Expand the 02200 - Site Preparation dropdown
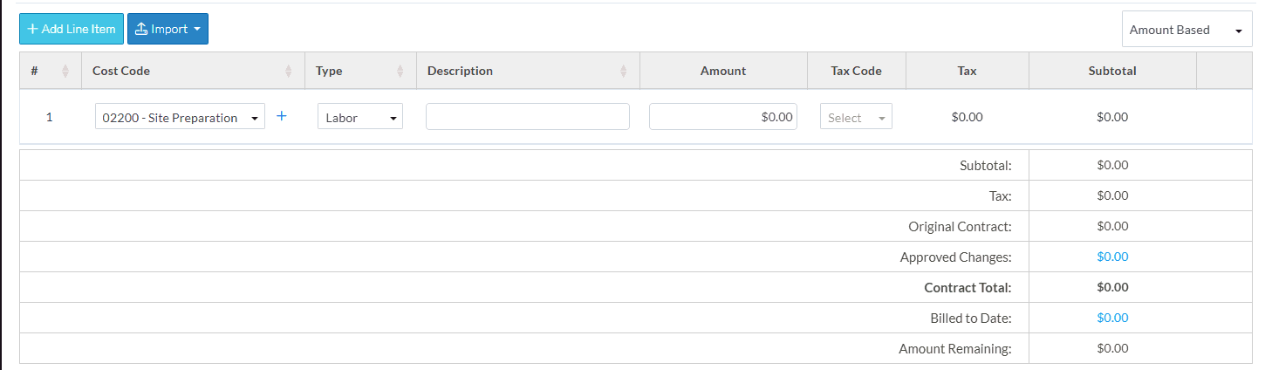This screenshot has height=370, width=1265. 180,117
